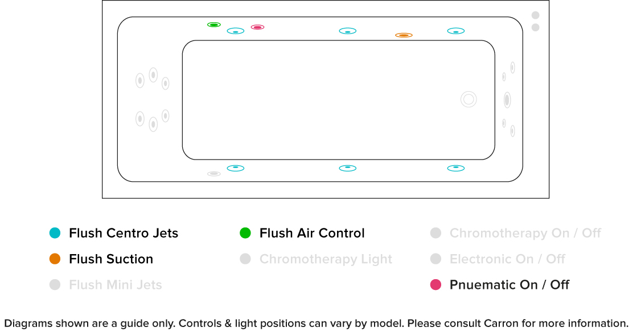Select the bath drain waste circle
Image resolution: width=641 pixels, height=331 pixels.
pos(469,100)
